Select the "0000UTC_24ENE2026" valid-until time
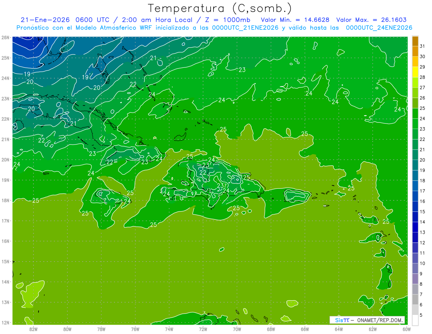The width and height of the screenshot is (432, 334). coord(379,28)
